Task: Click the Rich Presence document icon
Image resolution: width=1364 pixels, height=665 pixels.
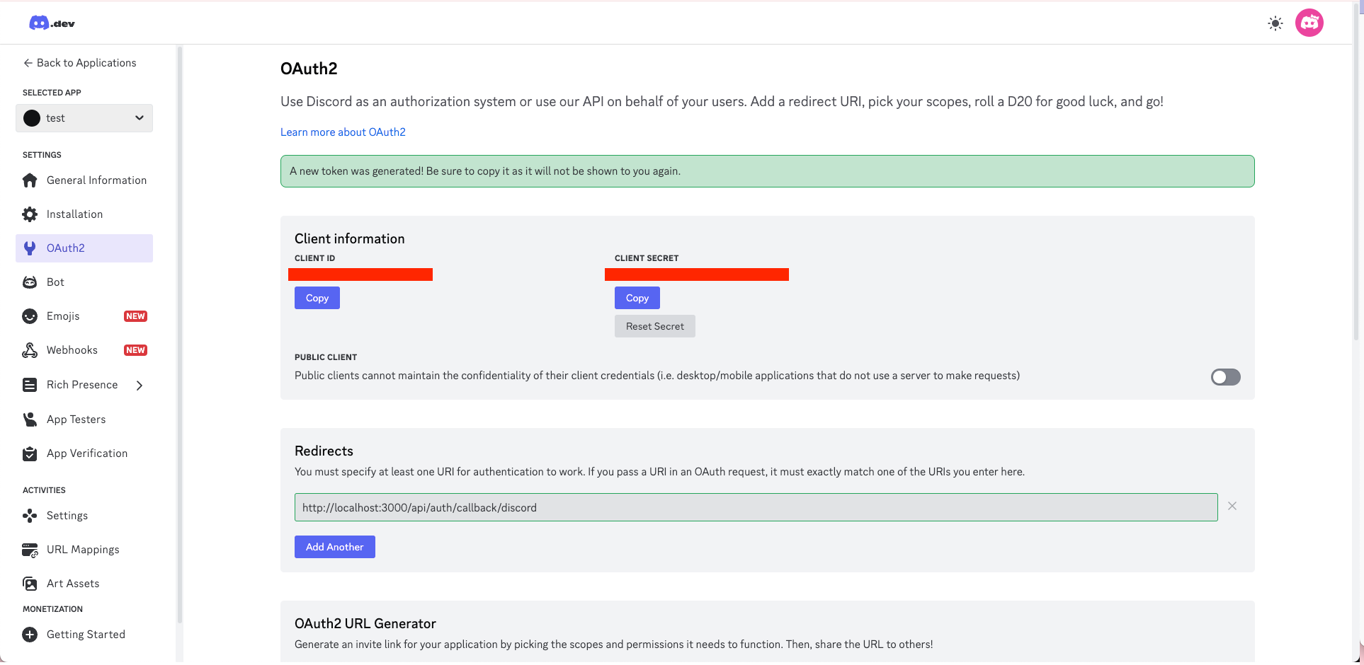Action: 30,385
